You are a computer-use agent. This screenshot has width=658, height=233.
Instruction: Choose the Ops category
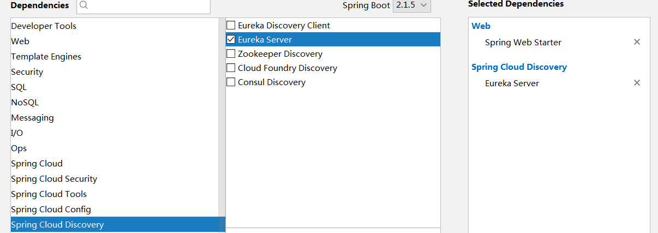[x=114, y=148]
